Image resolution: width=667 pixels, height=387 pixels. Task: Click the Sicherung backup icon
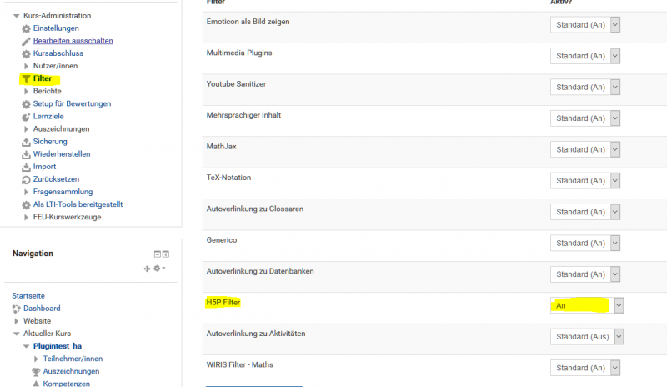pos(26,142)
